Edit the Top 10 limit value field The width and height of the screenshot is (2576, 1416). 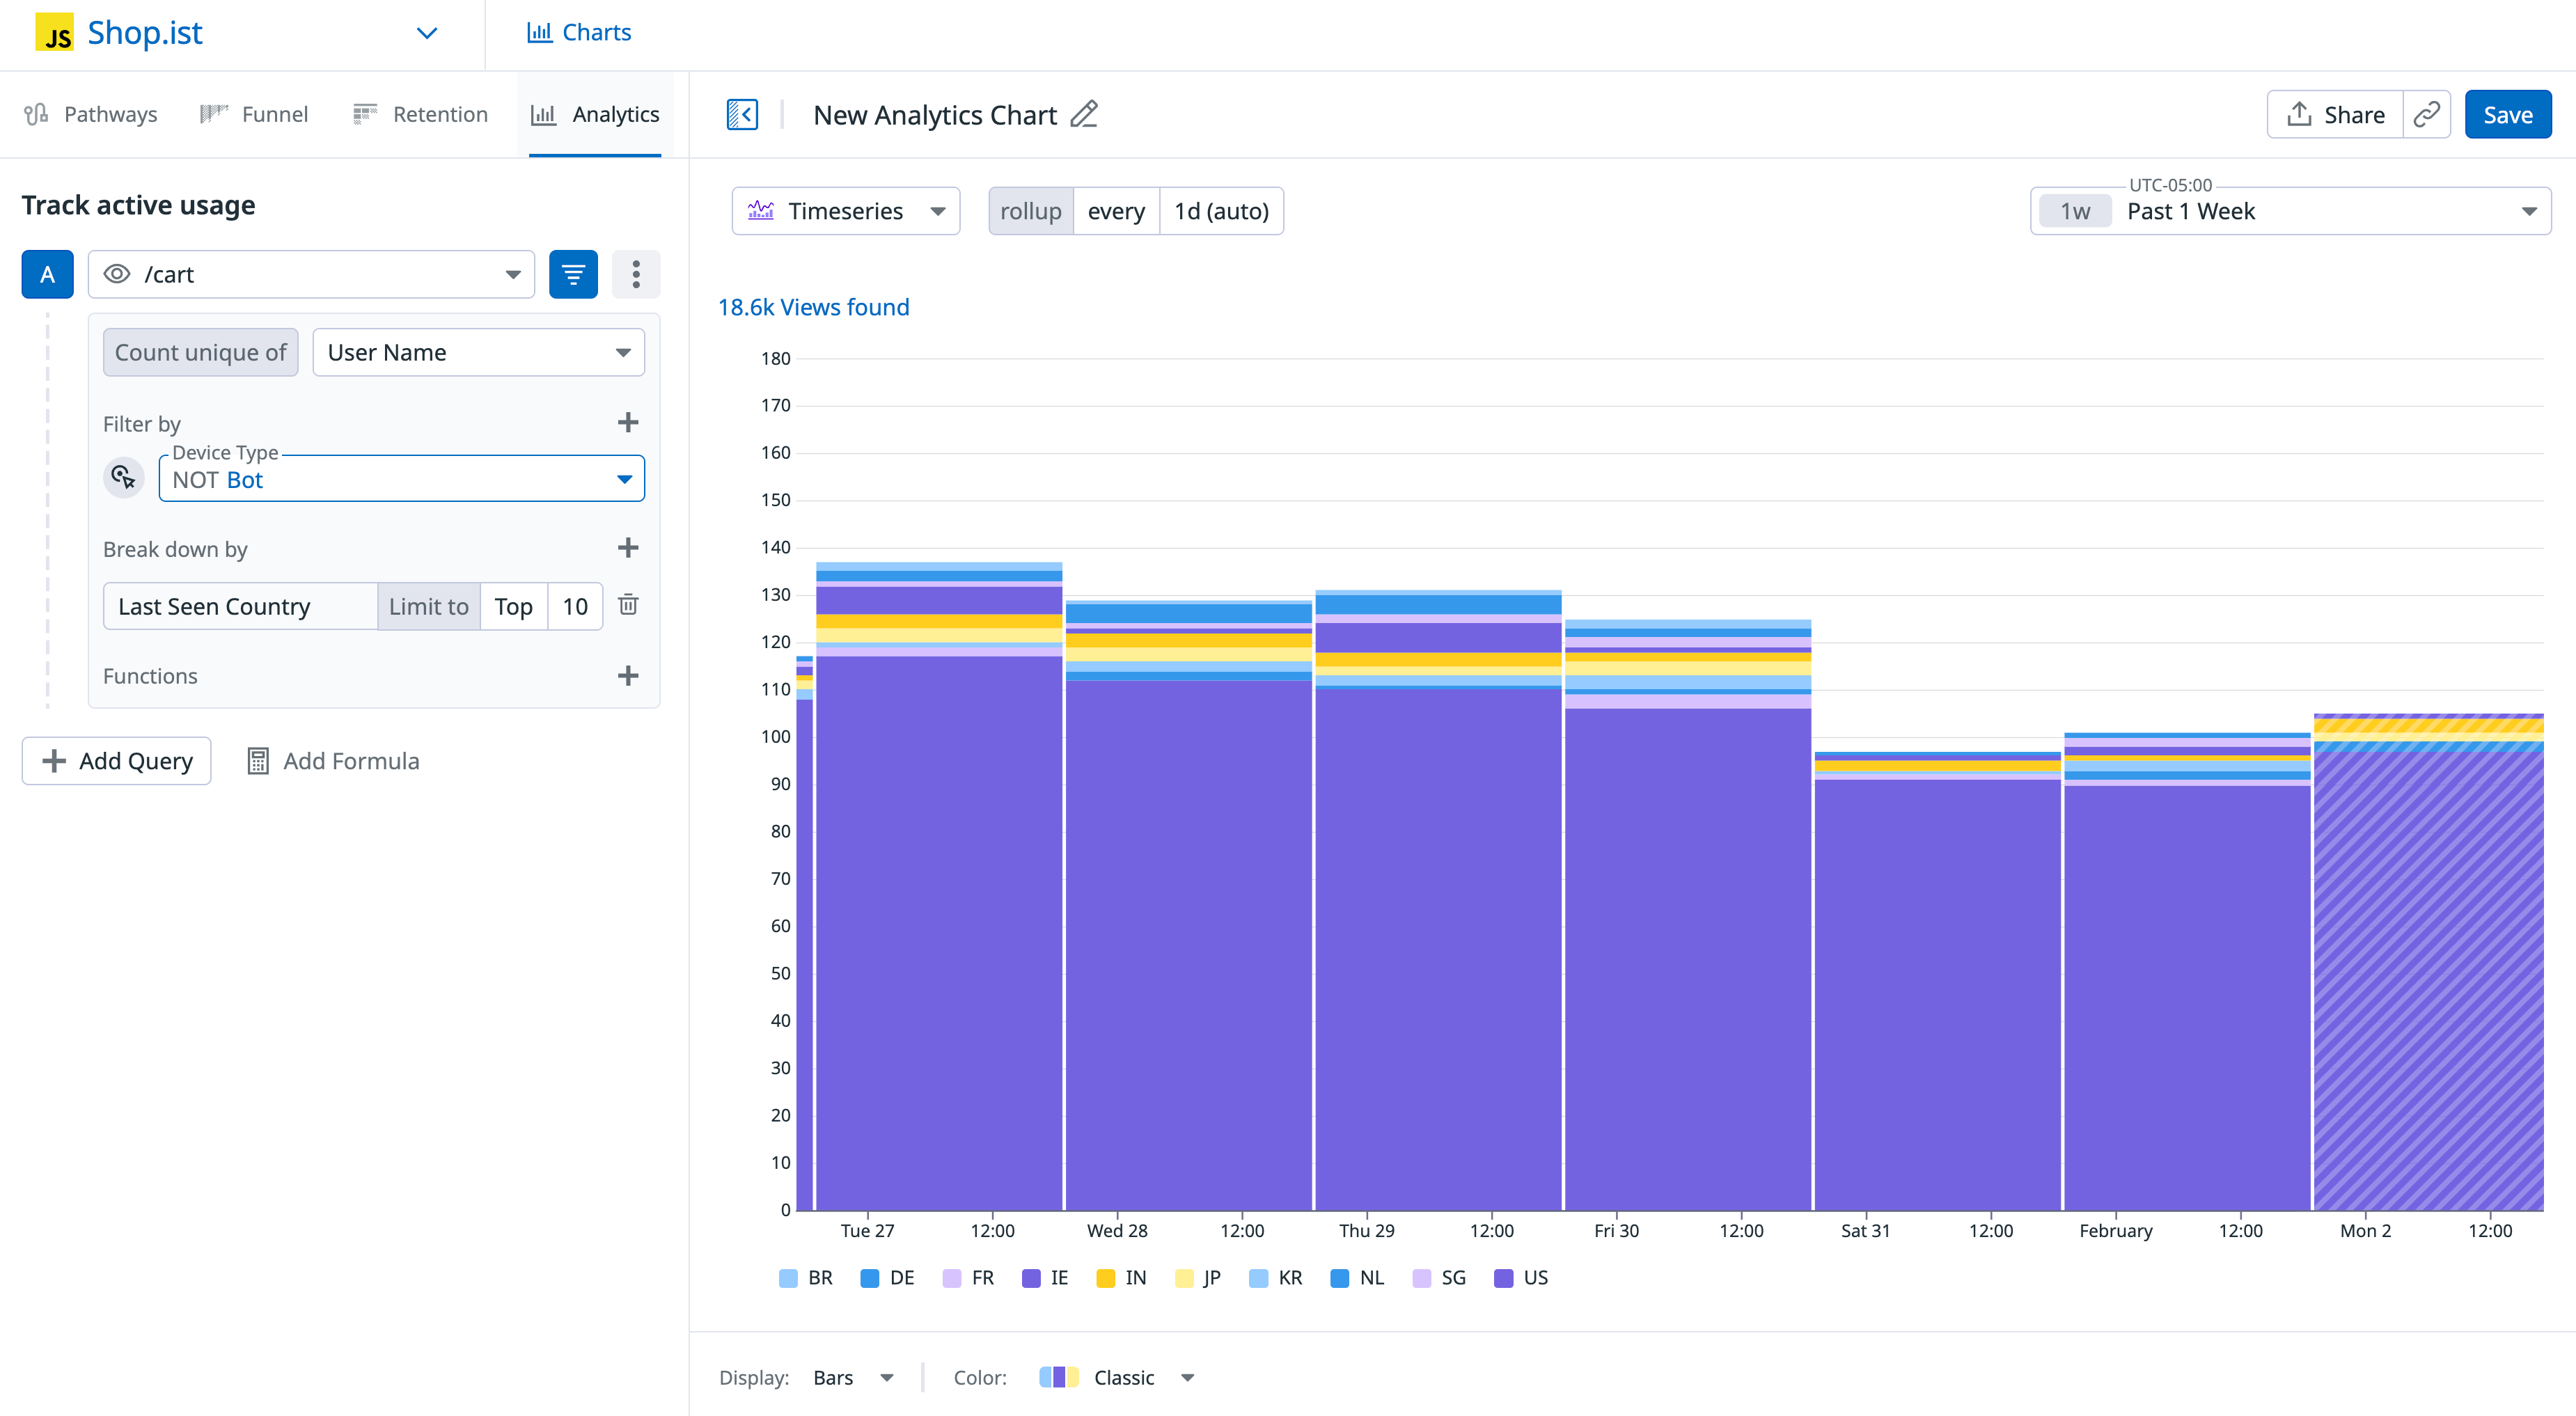[575, 605]
